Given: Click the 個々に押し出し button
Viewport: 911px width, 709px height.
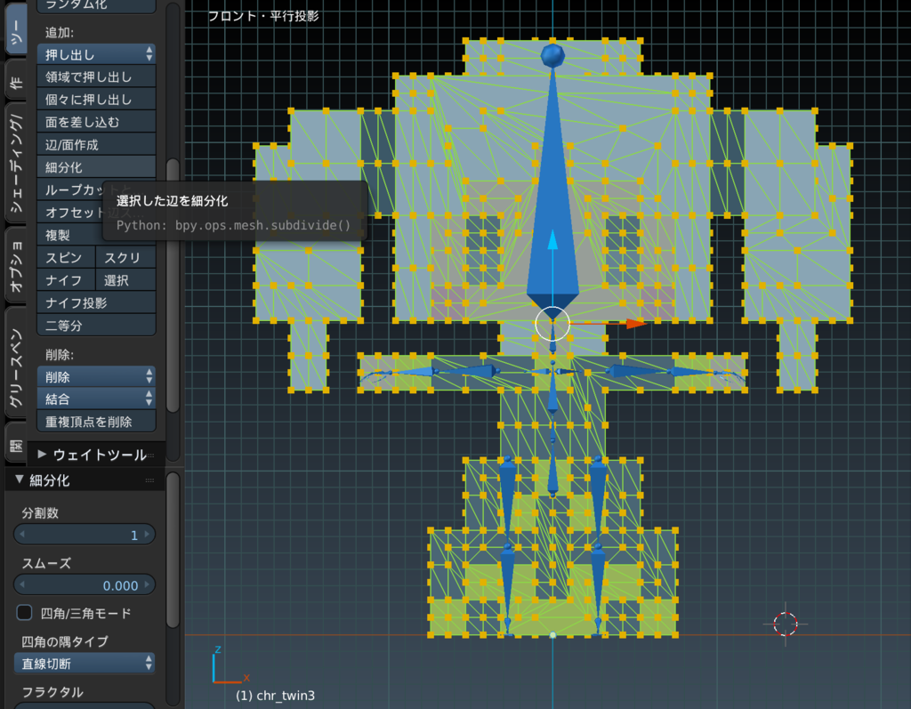Looking at the screenshot, I should coord(96,100).
